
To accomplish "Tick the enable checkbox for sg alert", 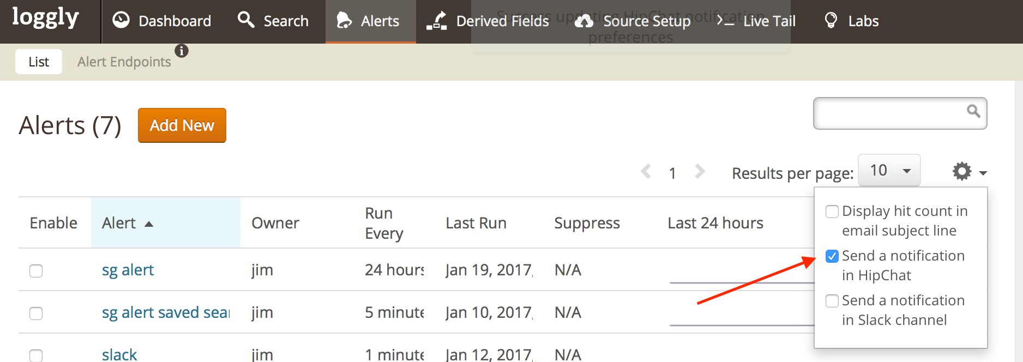I will (x=36, y=271).
